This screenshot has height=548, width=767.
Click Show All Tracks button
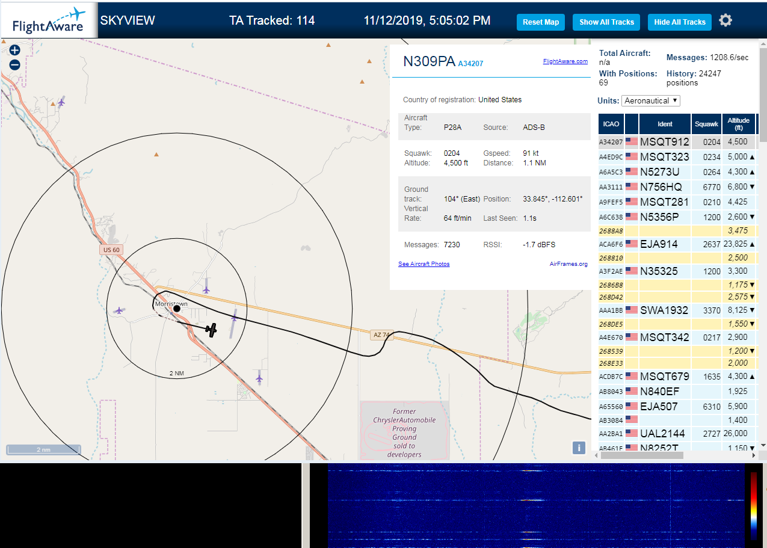click(606, 22)
